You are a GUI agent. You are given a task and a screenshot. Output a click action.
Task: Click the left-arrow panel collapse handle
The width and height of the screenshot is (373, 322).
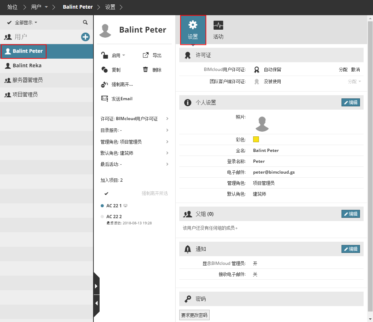point(96,303)
